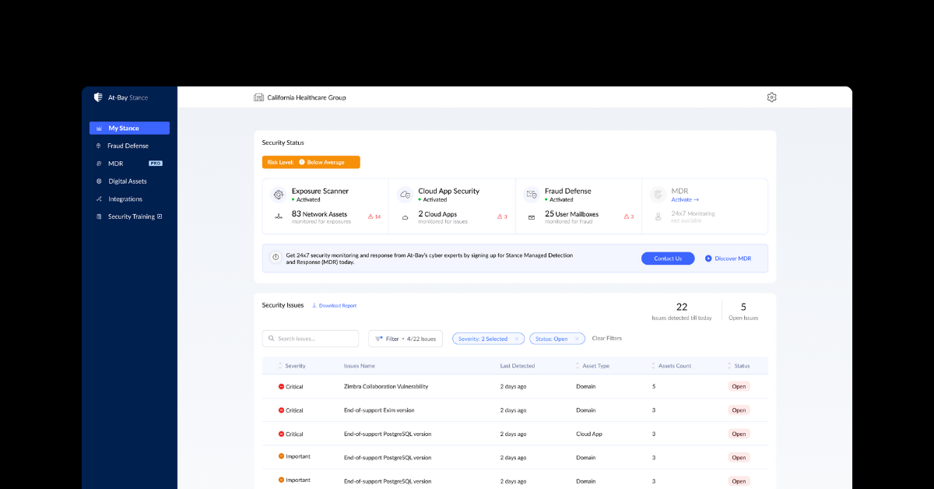Open the Filter 4/22 Issues dropdown
The width and height of the screenshot is (934, 489).
[x=406, y=339]
